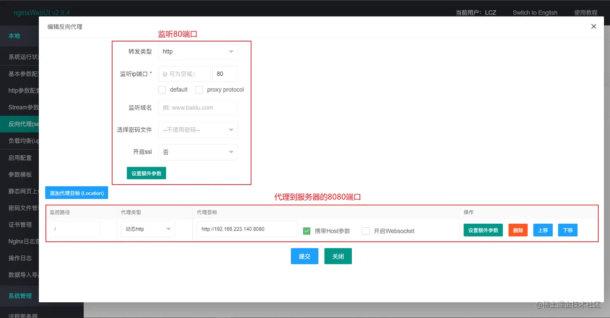This screenshot has width=610, height=318.
Task: Open http参数配置 sidebar item
Action: point(19,91)
